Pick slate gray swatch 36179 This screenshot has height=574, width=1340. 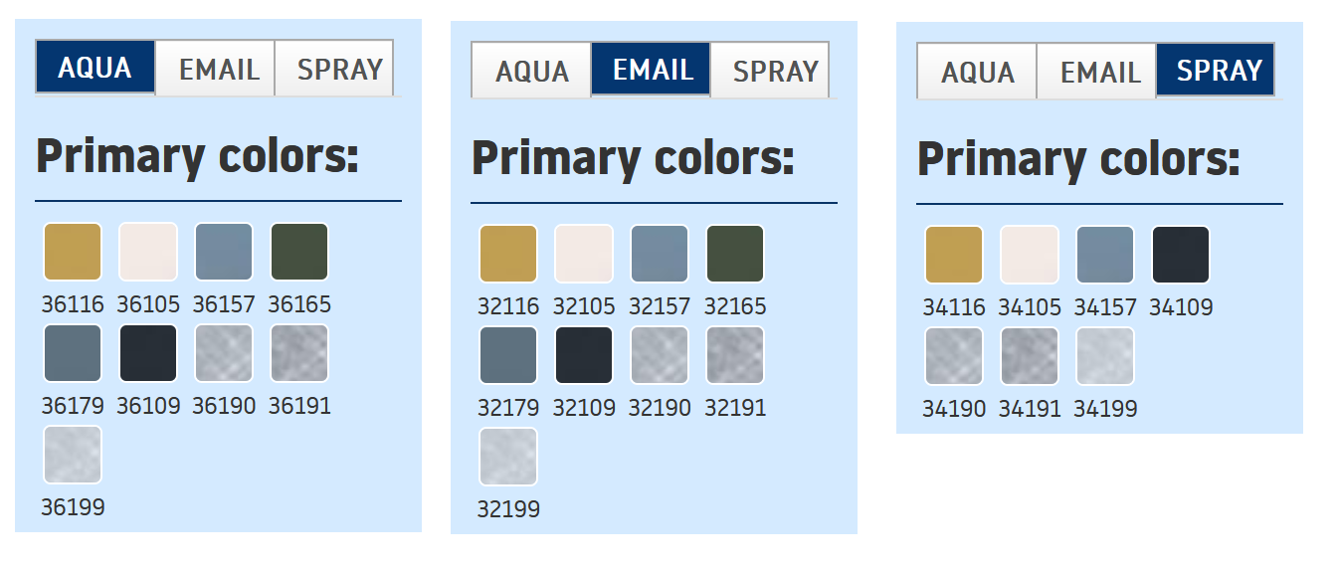(x=73, y=353)
